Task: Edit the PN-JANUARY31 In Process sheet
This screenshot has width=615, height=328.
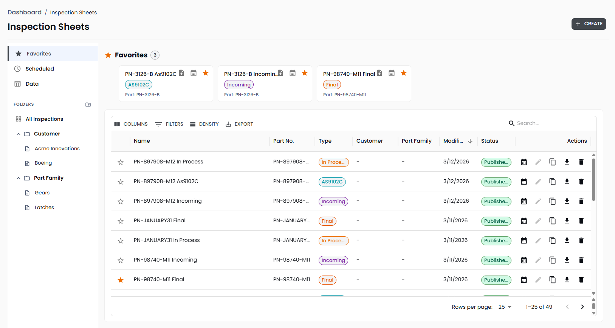Action: click(x=538, y=240)
